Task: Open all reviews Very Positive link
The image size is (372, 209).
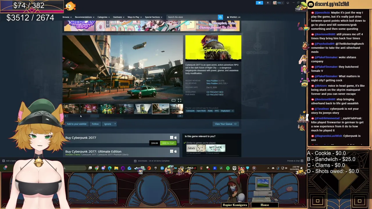Action: click(212, 83)
